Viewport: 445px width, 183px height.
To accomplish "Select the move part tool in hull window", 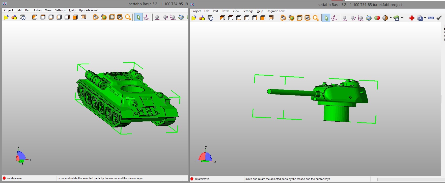I will coord(157,17).
